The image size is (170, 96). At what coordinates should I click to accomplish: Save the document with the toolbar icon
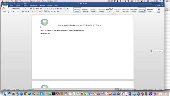pos(15,3)
